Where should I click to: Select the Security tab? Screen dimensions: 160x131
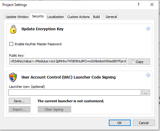pos(38,16)
